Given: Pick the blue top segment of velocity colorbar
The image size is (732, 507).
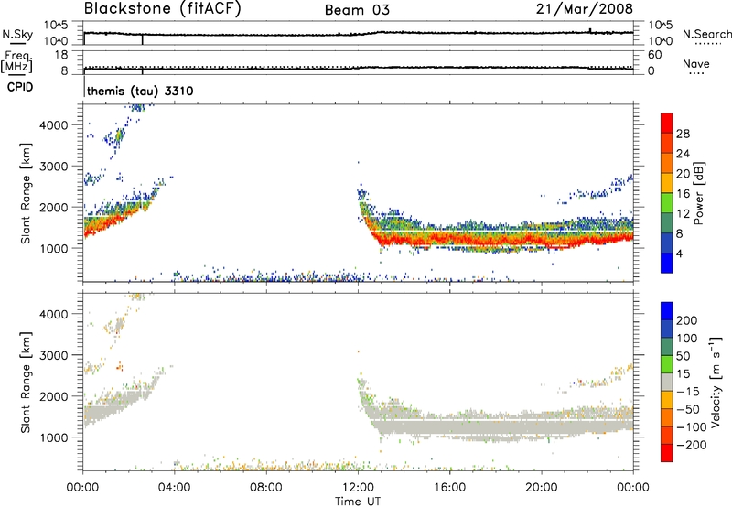Looking at the screenshot, I should click(x=667, y=311).
